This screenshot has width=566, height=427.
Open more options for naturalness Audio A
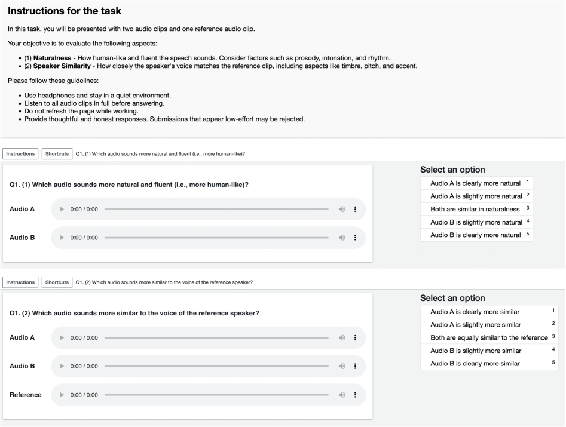[355, 209]
